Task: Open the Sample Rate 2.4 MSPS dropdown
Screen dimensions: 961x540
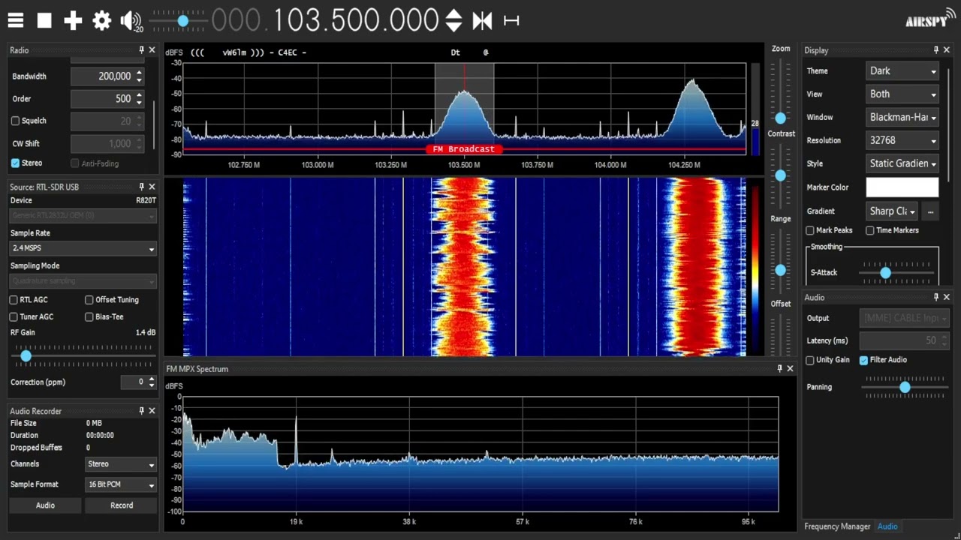Action: (83, 248)
